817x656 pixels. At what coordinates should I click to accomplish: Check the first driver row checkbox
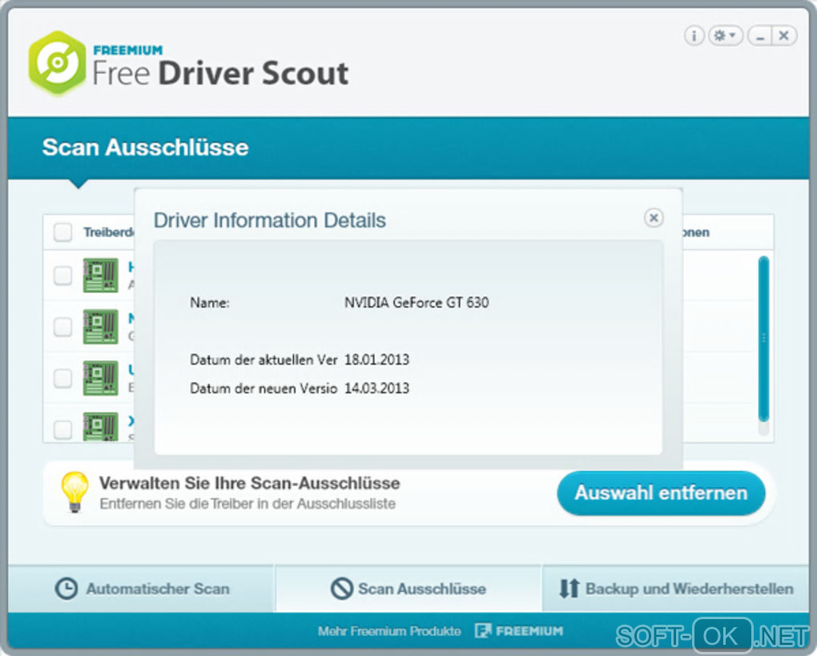63,276
